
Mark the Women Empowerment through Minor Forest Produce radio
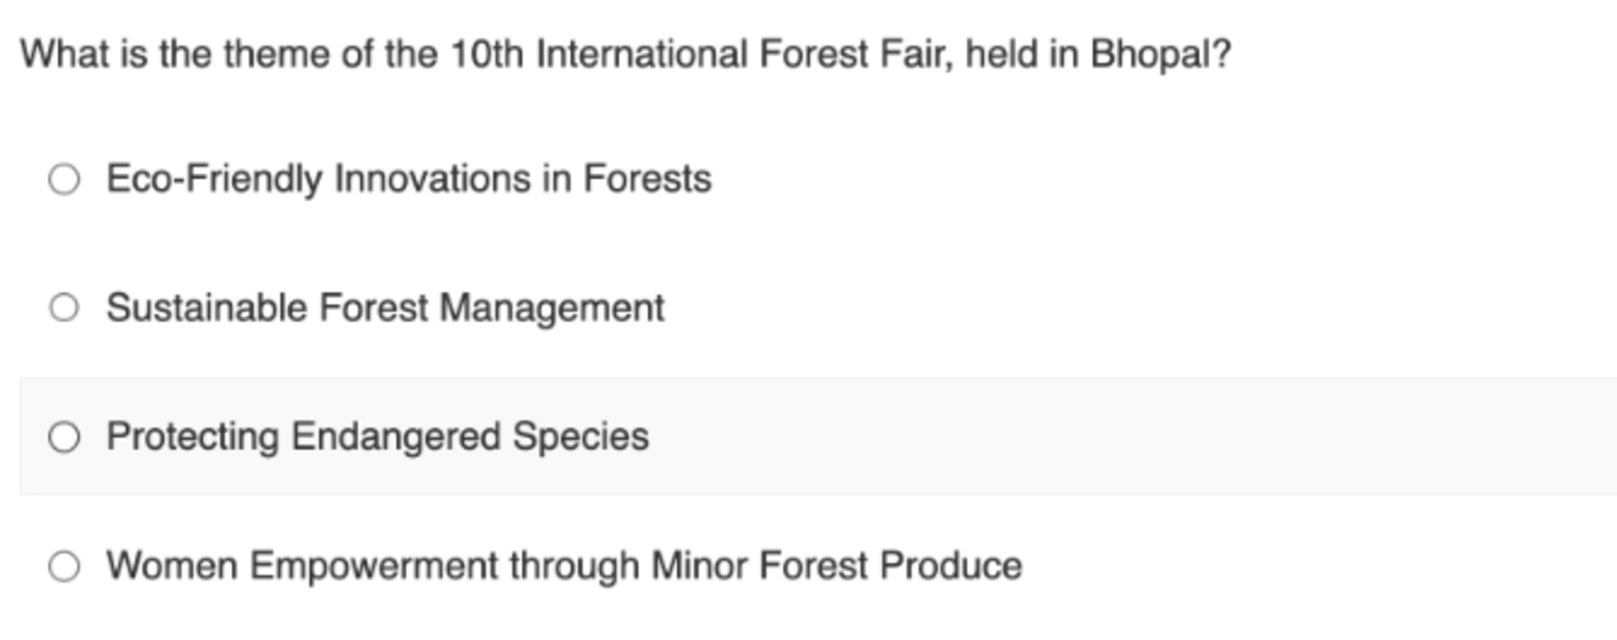tap(64, 566)
